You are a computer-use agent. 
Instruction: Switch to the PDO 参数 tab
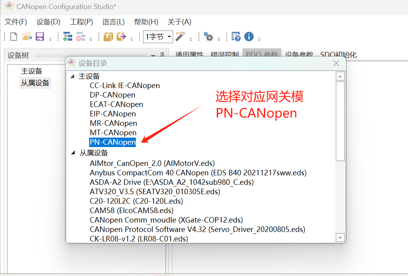click(x=262, y=54)
